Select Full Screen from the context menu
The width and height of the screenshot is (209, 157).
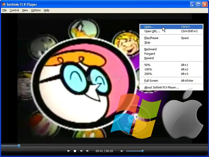point(151,81)
